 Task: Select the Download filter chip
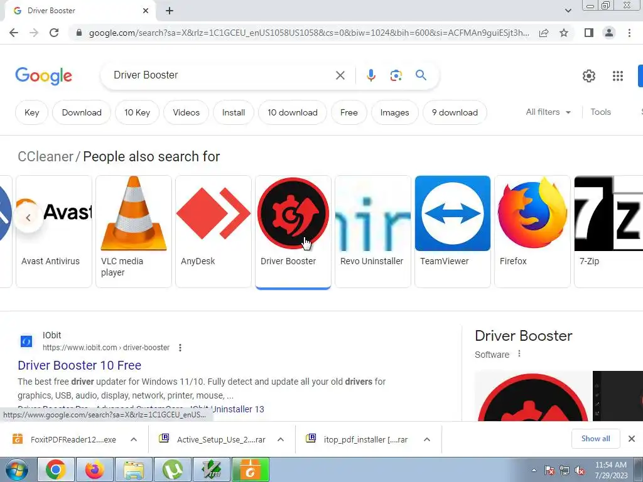[82, 112]
